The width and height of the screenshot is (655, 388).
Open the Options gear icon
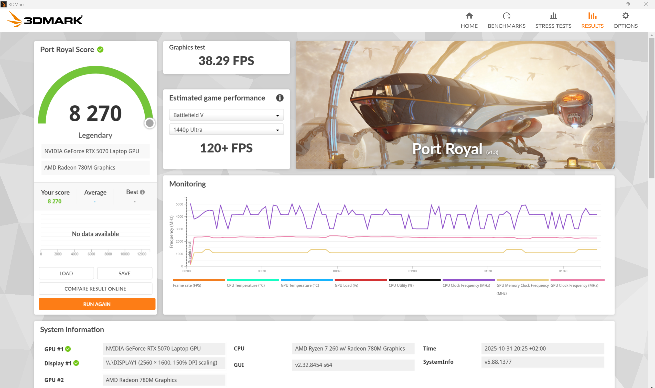(x=625, y=16)
